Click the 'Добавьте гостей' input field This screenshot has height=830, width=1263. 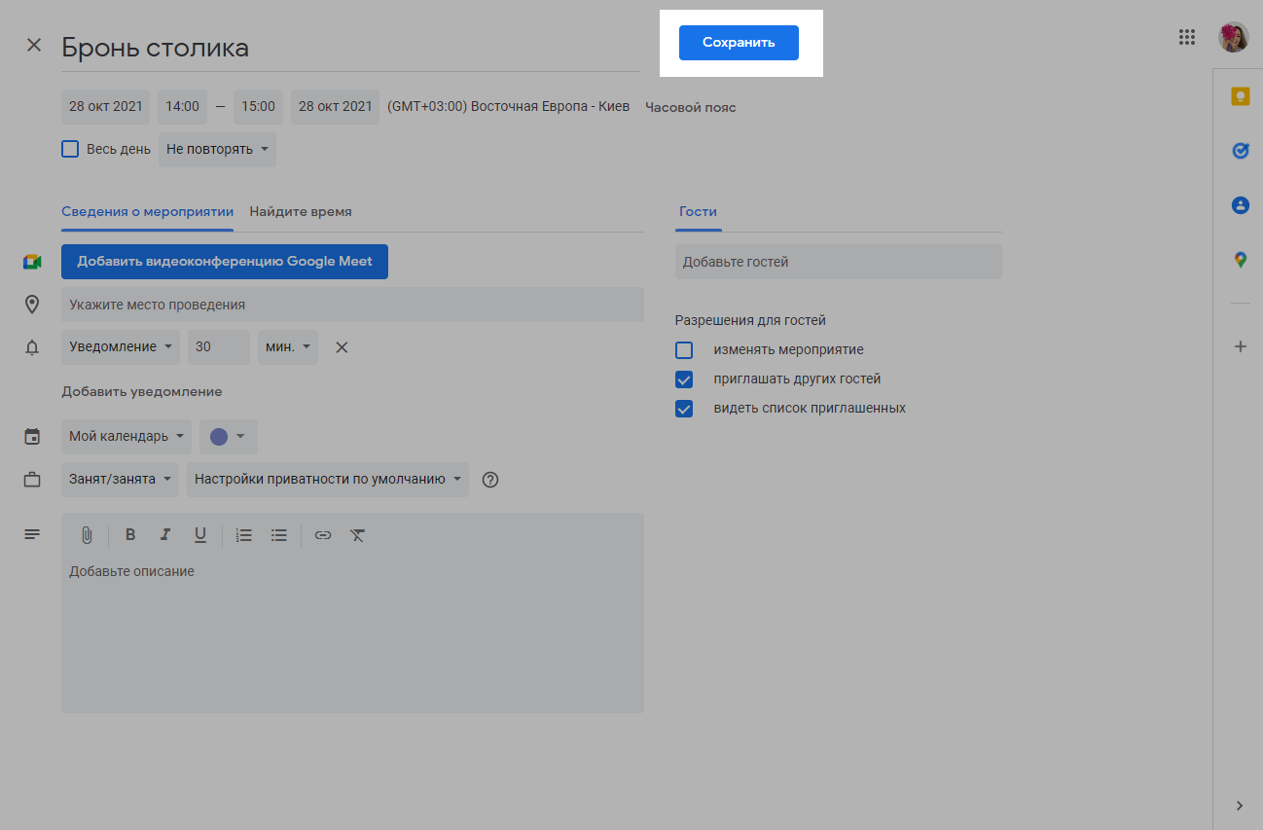point(839,262)
